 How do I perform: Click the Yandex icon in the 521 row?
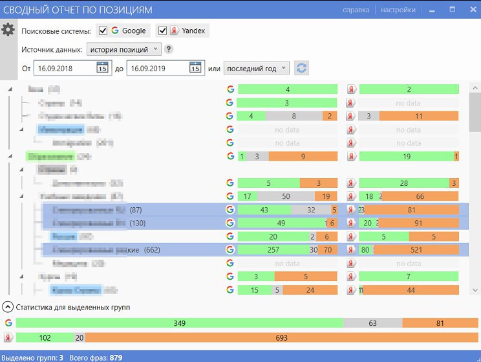click(x=351, y=249)
